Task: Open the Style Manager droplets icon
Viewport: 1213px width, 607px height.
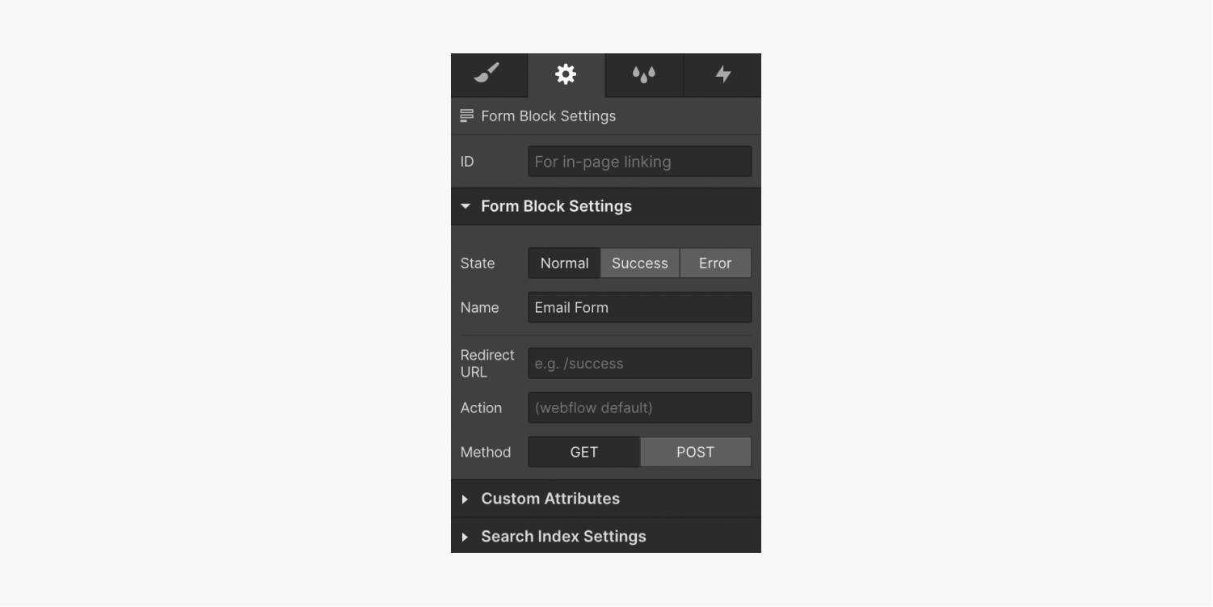Action: coord(643,74)
